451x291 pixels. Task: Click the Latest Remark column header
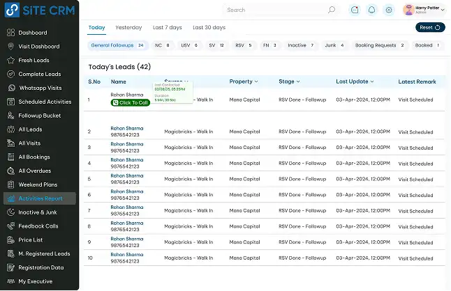pos(417,81)
